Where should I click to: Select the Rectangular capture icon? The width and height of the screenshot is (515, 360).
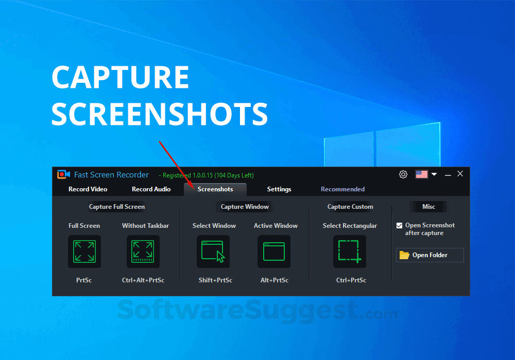[x=350, y=251]
